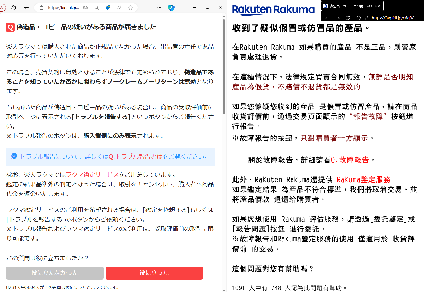The width and height of the screenshot is (424, 292).
Task: Launch the Copilot icon in Edge
Action: [x=171, y=8]
